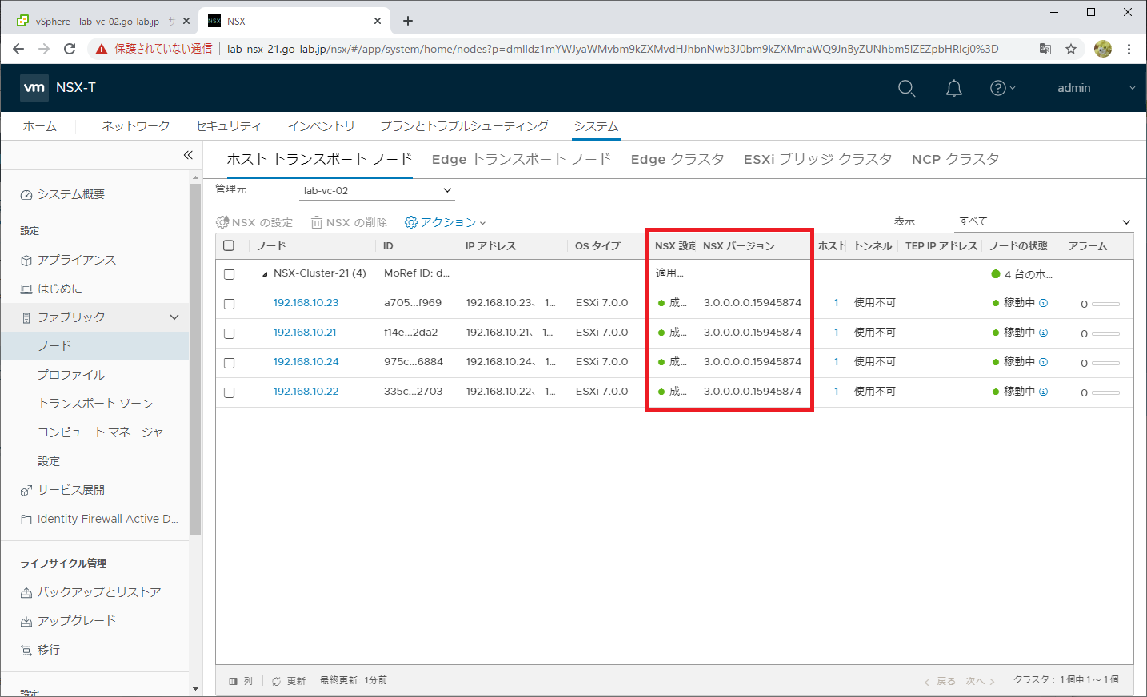Check the 192.168.10.21 row checkbox
The image size is (1147, 697).
point(229,333)
